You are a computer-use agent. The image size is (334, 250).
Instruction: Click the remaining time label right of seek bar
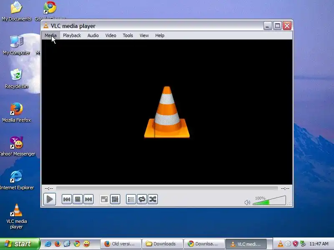point(285,188)
